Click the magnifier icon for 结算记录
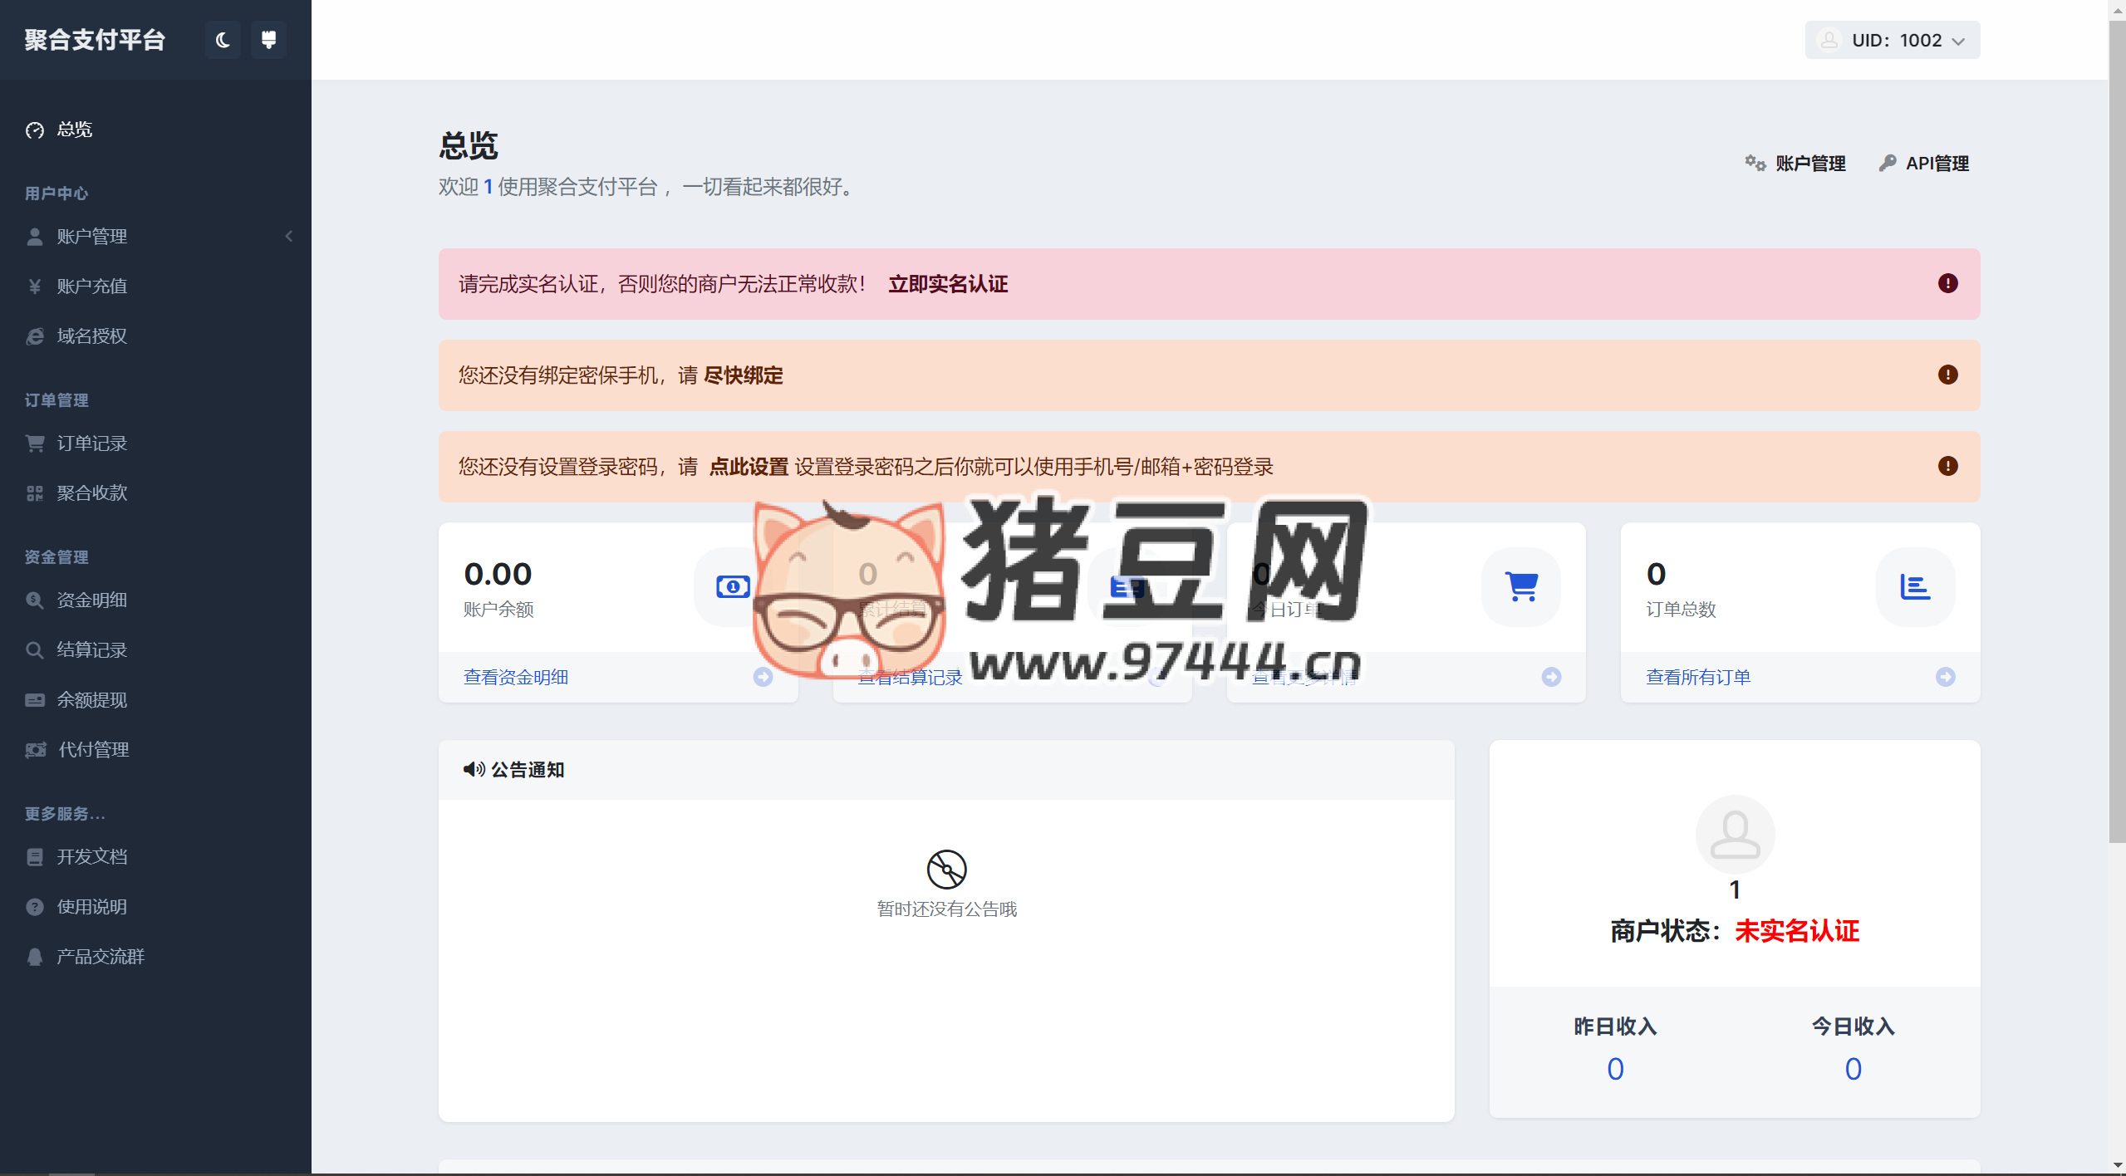The width and height of the screenshot is (2126, 1176). click(x=35, y=649)
